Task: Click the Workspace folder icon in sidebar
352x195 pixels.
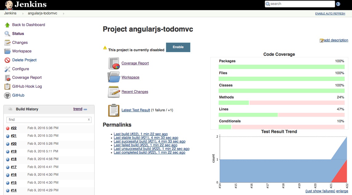Action: tap(7, 51)
